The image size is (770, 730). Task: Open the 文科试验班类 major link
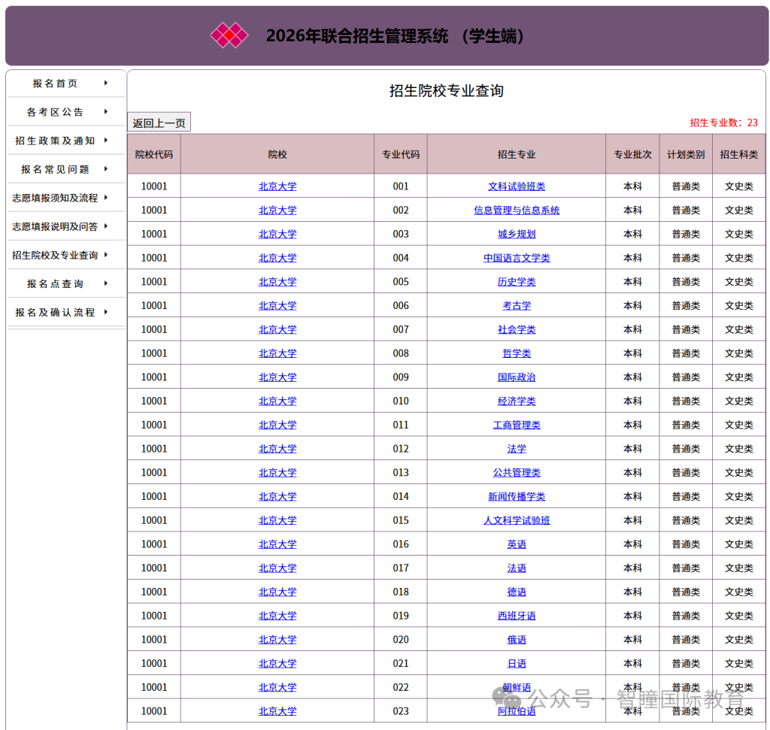tap(516, 186)
